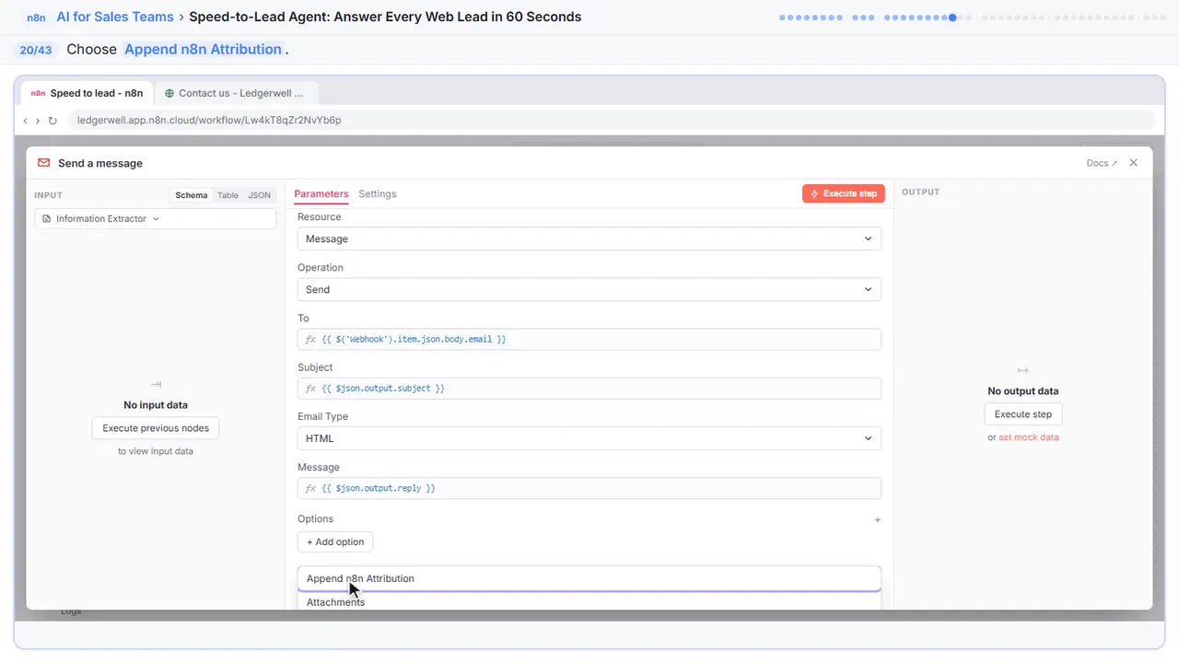Switch to the Settings tab
Viewport: 1179px width, 663px height.
(x=378, y=194)
